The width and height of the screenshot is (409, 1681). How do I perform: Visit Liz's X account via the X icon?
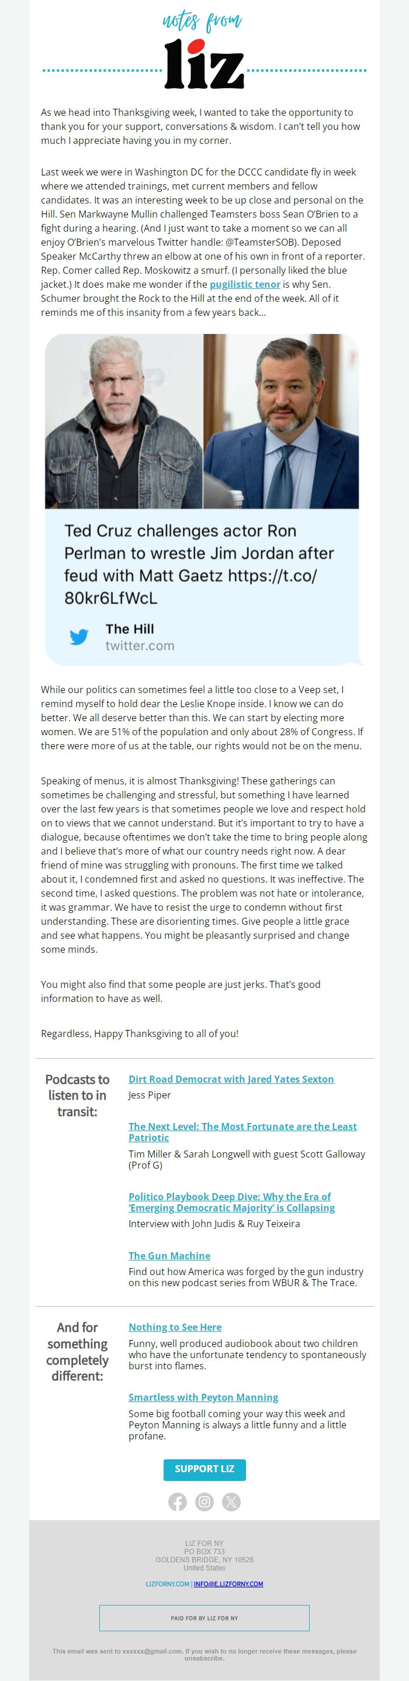click(231, 1501)
